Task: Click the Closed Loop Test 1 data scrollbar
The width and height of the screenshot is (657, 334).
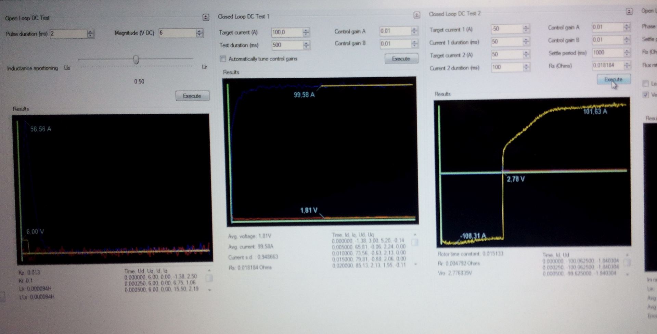Action: coord(415,249)
